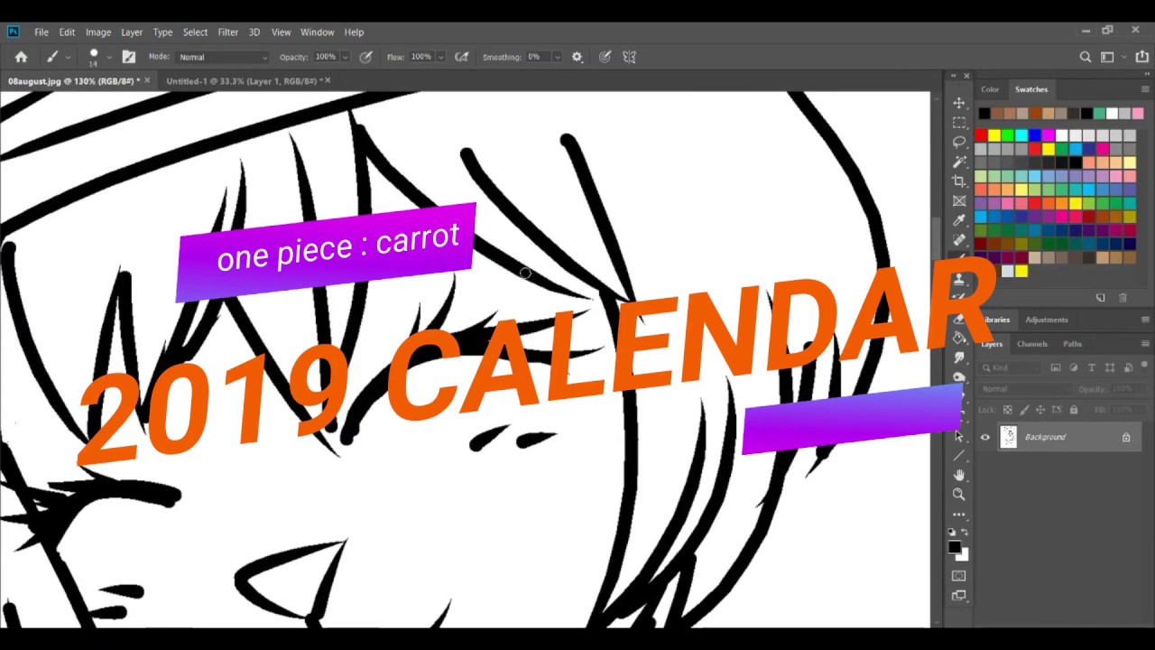Select the Hand tool
The image size is (1155, 650).
coord(958,475)
